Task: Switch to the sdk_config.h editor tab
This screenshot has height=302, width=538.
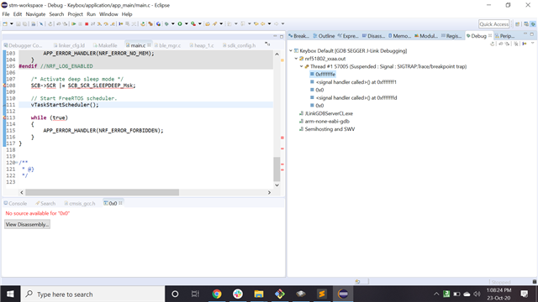Action: click(x=239, y=45)
